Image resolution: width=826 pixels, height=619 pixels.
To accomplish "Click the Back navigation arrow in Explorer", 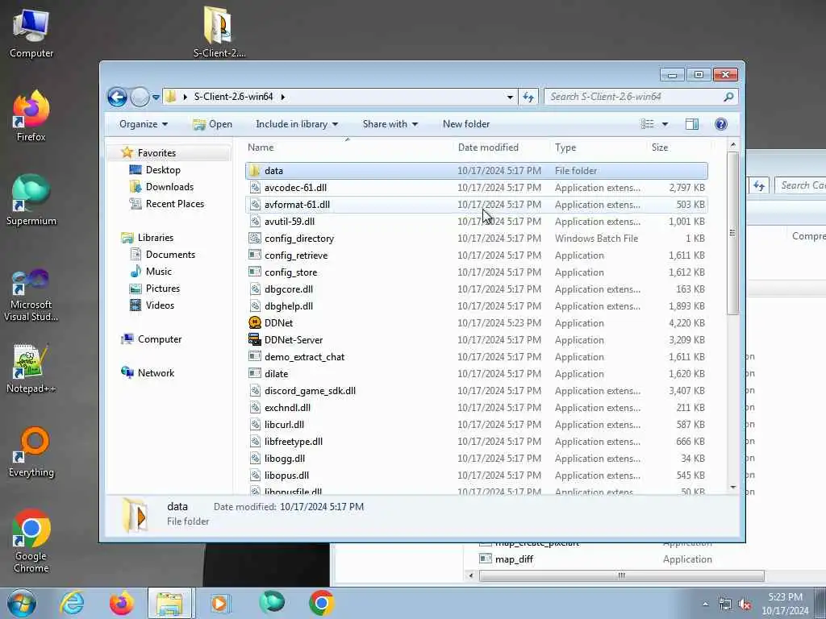I will point(118,97).
